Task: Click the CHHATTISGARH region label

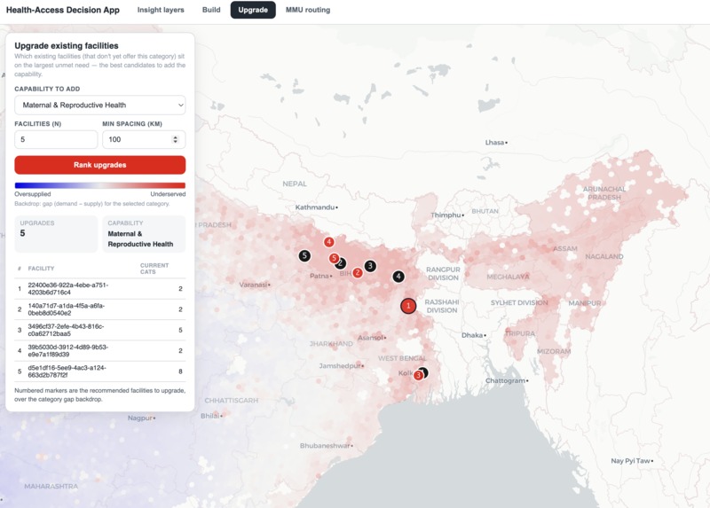Action: click(232, 401)
